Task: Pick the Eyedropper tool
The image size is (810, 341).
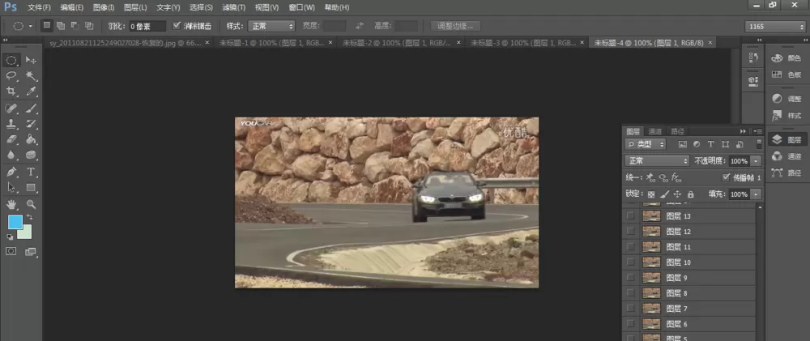Action: (31, 92)
